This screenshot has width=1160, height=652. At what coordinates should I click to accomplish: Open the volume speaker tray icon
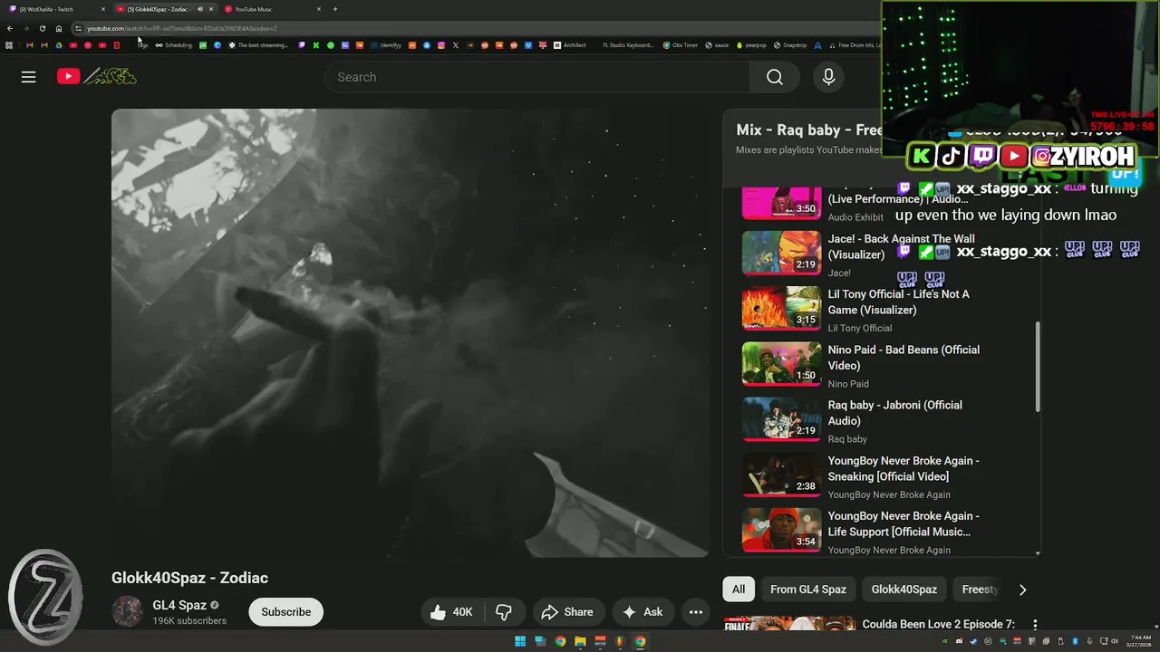pos(1115,641)
